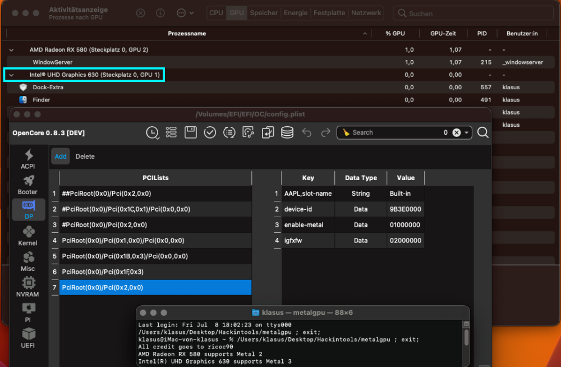Click the checkmark validate icon
Screen dimensions: 561x367
(210, 132)
